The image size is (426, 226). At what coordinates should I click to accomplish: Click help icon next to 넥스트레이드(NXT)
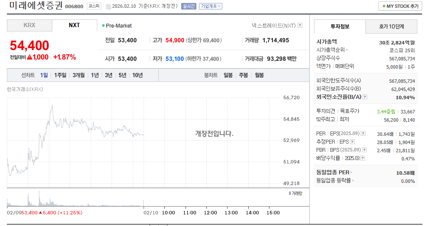pos(300,25)
